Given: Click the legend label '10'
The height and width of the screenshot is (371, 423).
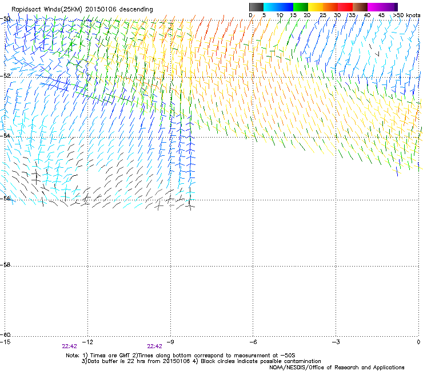Looking at the screenshot, I should tap(279, 15).
